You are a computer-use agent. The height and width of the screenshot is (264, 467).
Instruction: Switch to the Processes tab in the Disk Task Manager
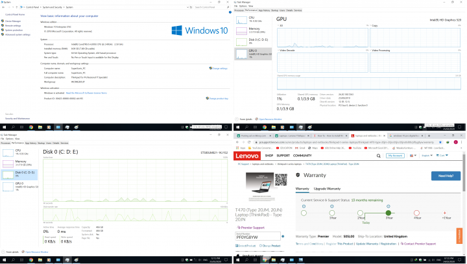pyautogui.click(x=6, y=143)
